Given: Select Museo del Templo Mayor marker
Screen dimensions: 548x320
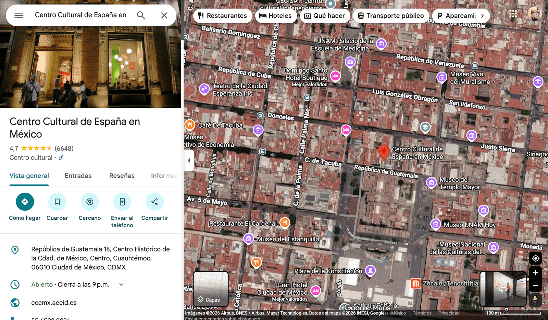Looking at the screenshot, I should [x=431, y=183].
